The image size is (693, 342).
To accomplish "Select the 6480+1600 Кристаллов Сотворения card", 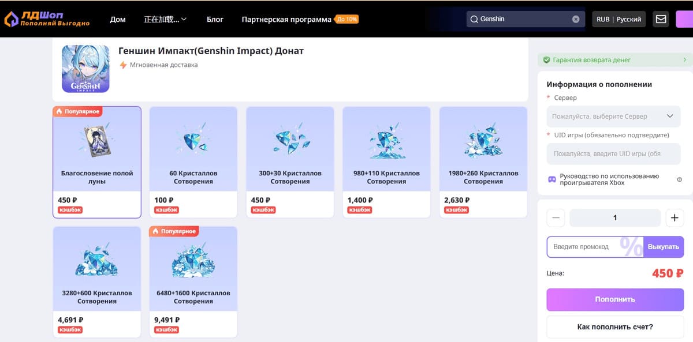I will click(x=193, y=282).
